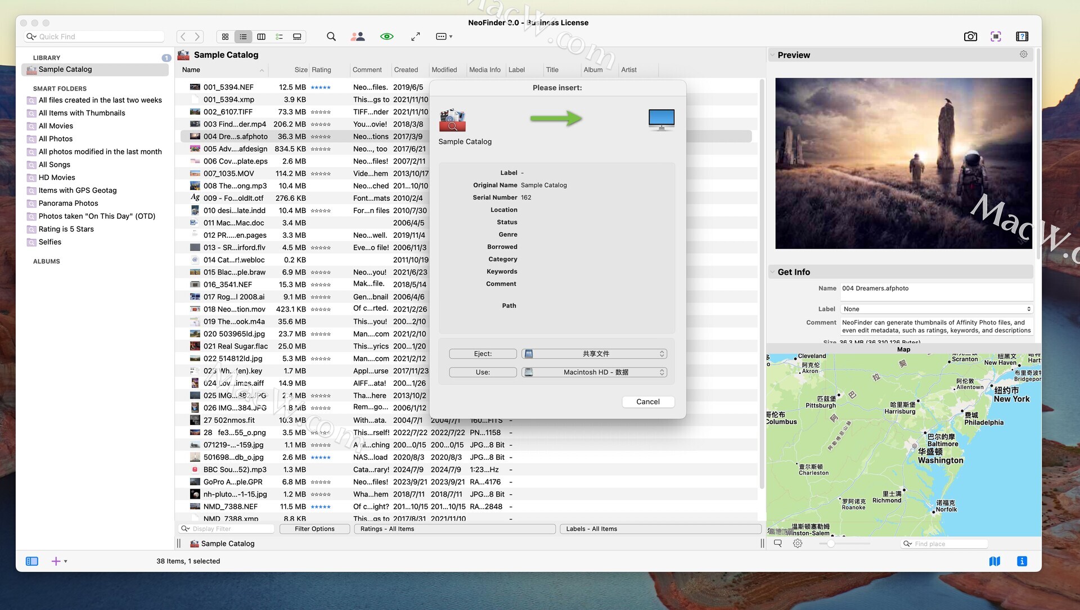Open the Find search tool

[331, 37]
